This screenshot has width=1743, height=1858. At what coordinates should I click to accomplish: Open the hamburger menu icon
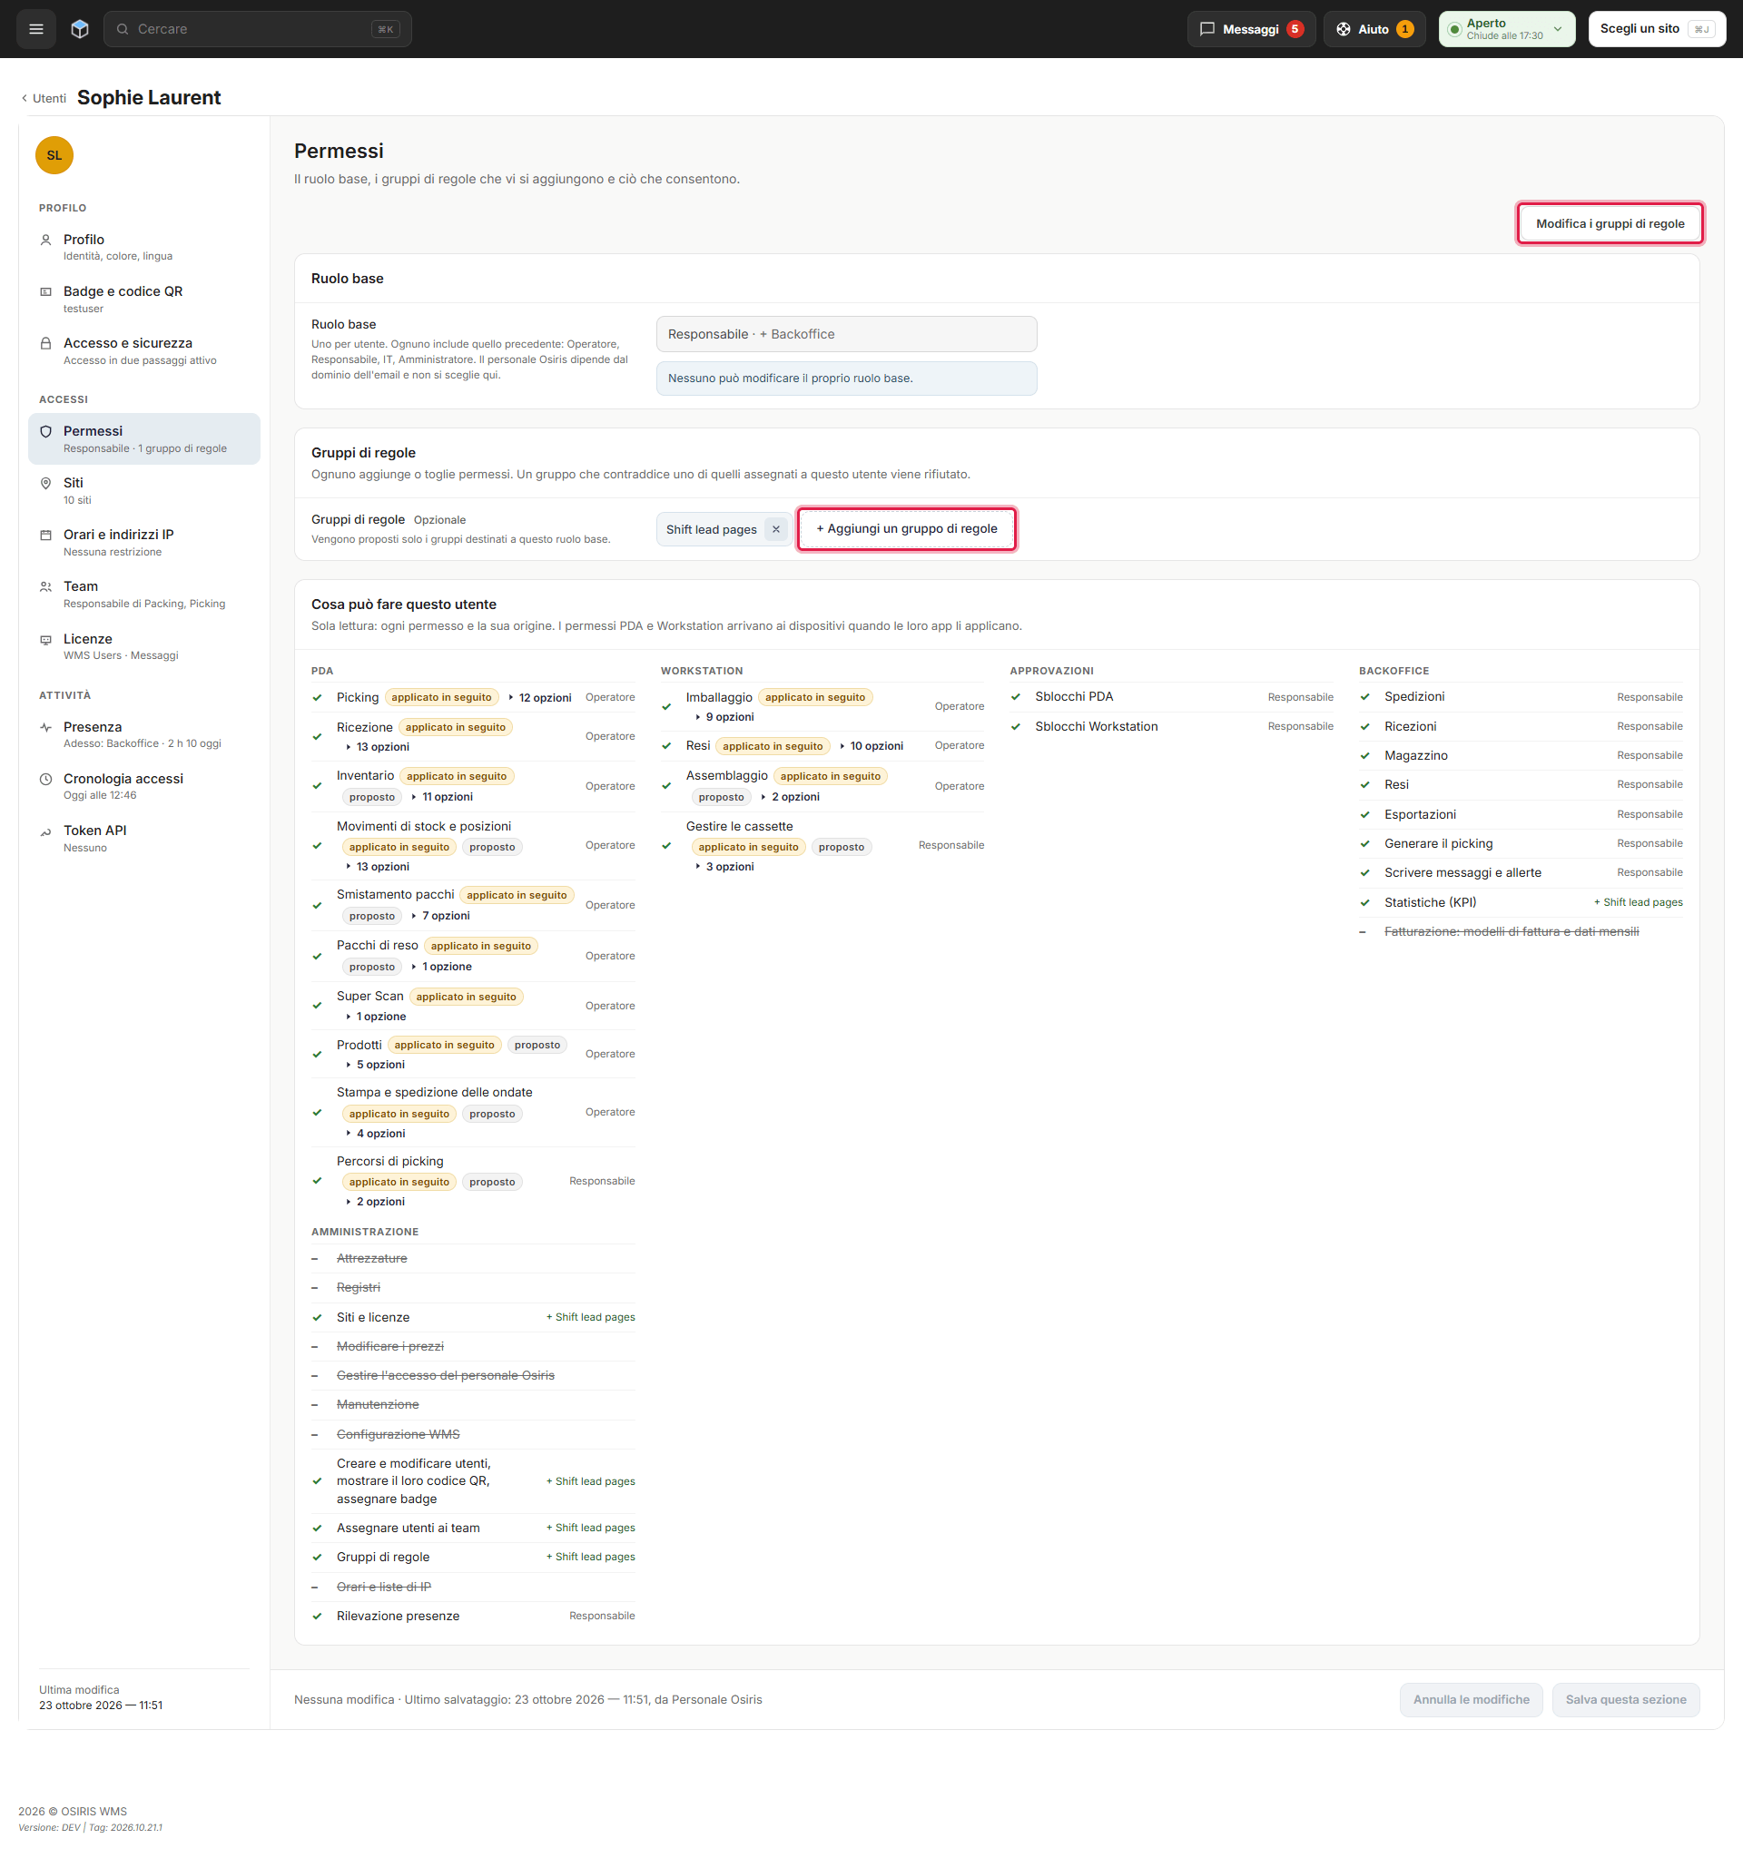coord(36,29)
